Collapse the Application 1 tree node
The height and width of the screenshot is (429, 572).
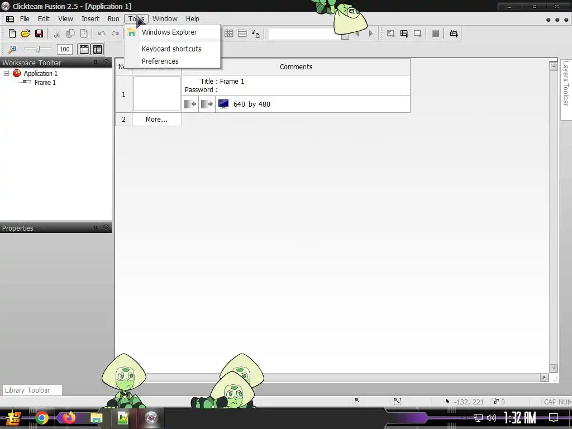coord(6,73)
